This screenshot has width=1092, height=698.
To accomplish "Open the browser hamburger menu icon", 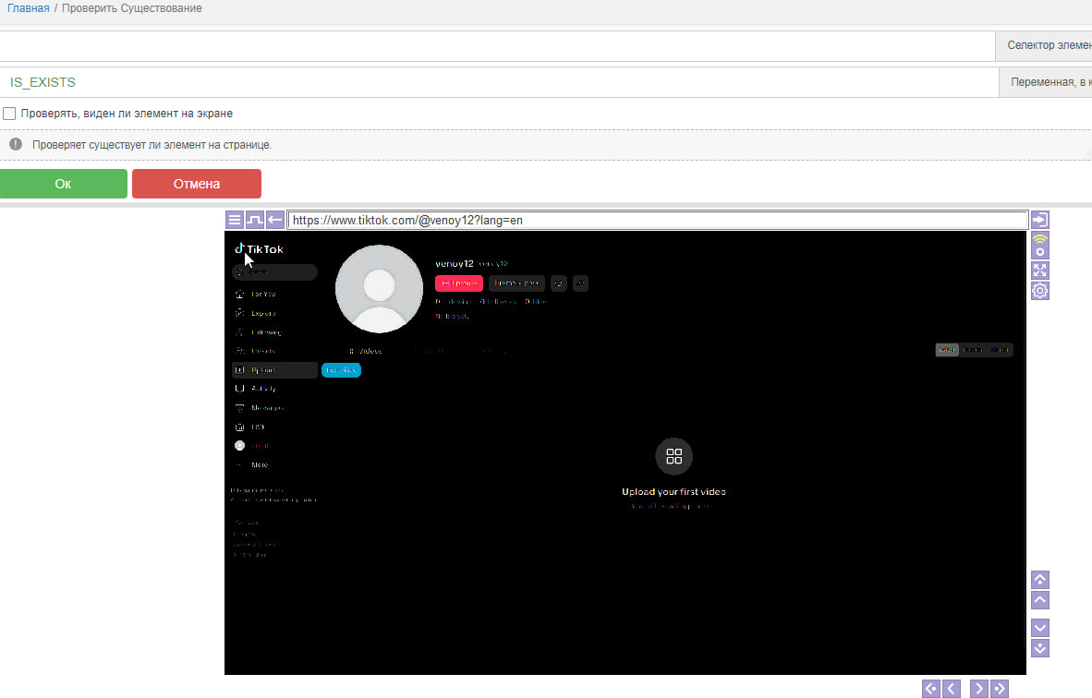I will click(x=235, y=221).
